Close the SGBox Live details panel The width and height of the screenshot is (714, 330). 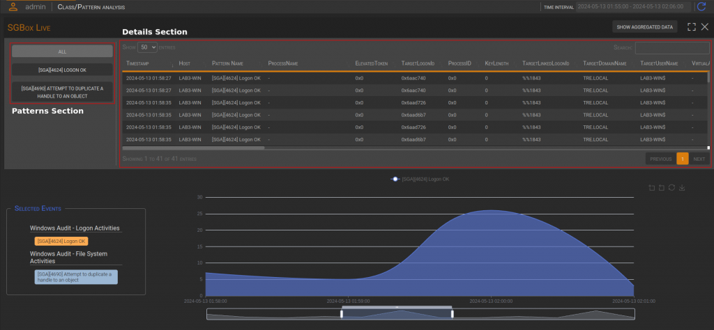[704, 27]
